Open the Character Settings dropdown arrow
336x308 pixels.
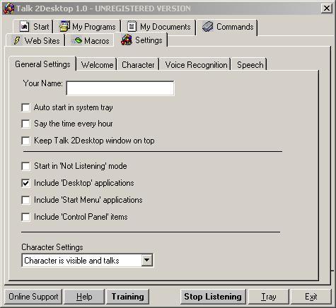pos(146,261)
